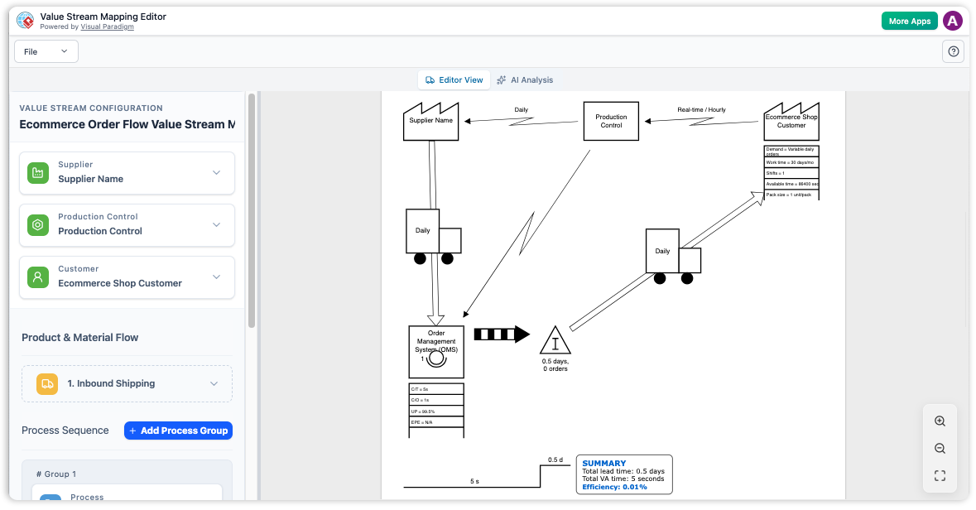The height and width of the screenshot is (510, 976).
Task: Open the Visual Paradigm link
Action: coord(107,26)
